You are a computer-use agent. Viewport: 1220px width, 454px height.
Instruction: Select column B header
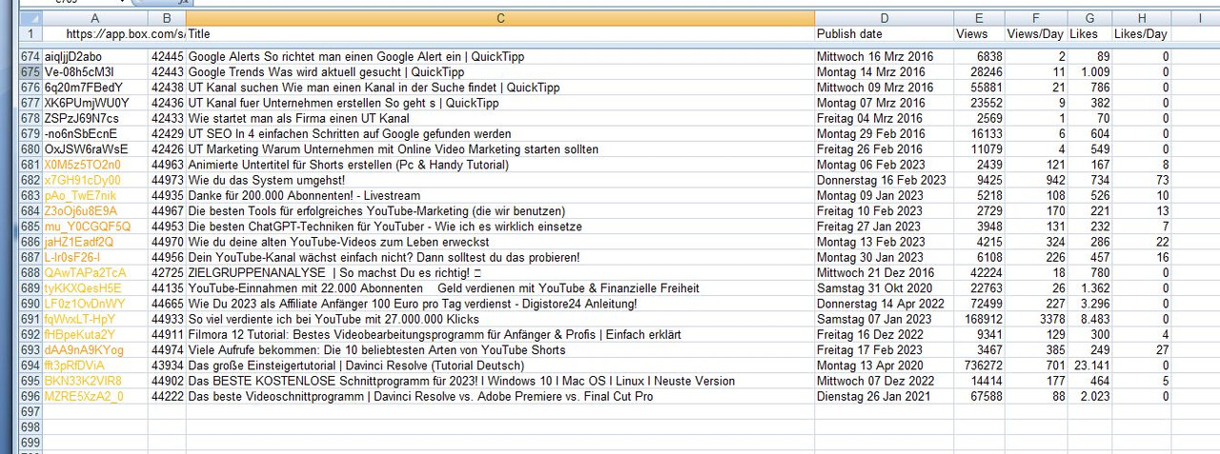pos(167,18)
